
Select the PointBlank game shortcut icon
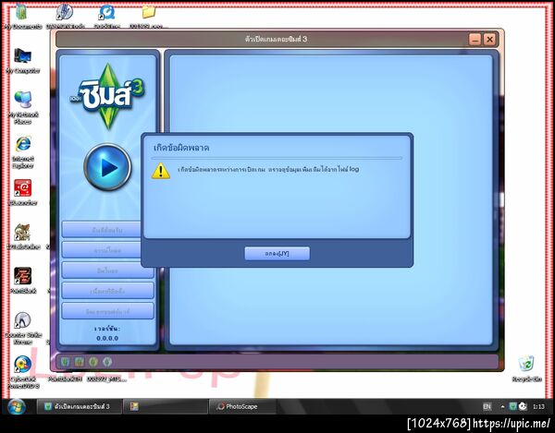pos(22,280)
